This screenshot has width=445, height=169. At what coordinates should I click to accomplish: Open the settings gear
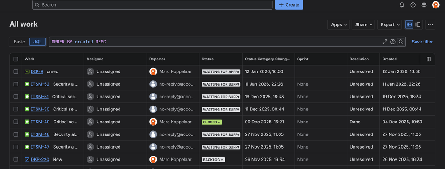click(x=424, y=5)
